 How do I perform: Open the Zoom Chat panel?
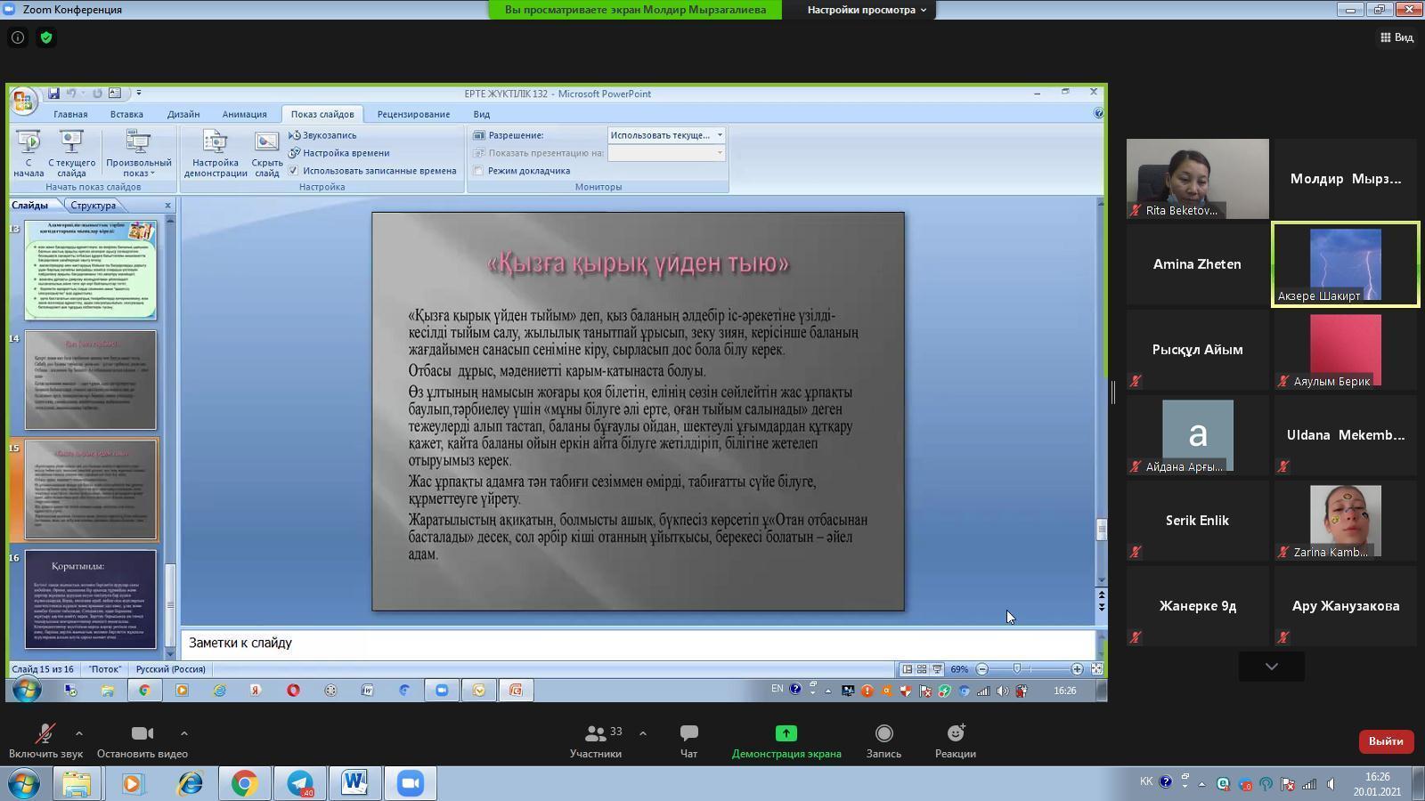tap(688, 740)
